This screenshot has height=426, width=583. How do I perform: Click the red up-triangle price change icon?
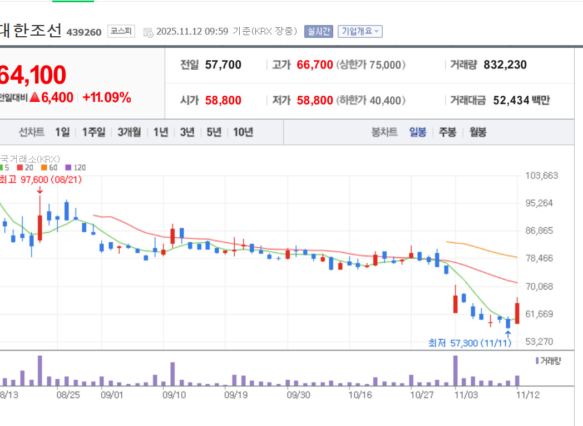[x=34, y=97]
